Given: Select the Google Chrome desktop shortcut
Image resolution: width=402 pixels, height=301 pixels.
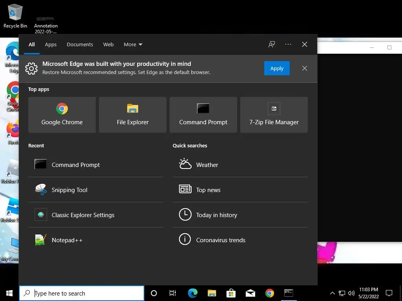Looking at the screenshot, I should [13, 97].
